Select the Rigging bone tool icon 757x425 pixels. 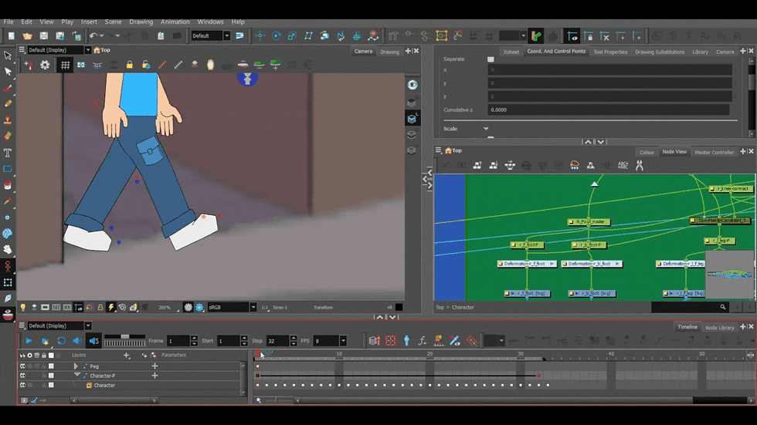point(7,266)
